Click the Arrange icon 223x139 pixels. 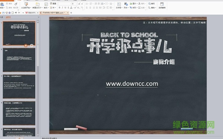[131, 7]
